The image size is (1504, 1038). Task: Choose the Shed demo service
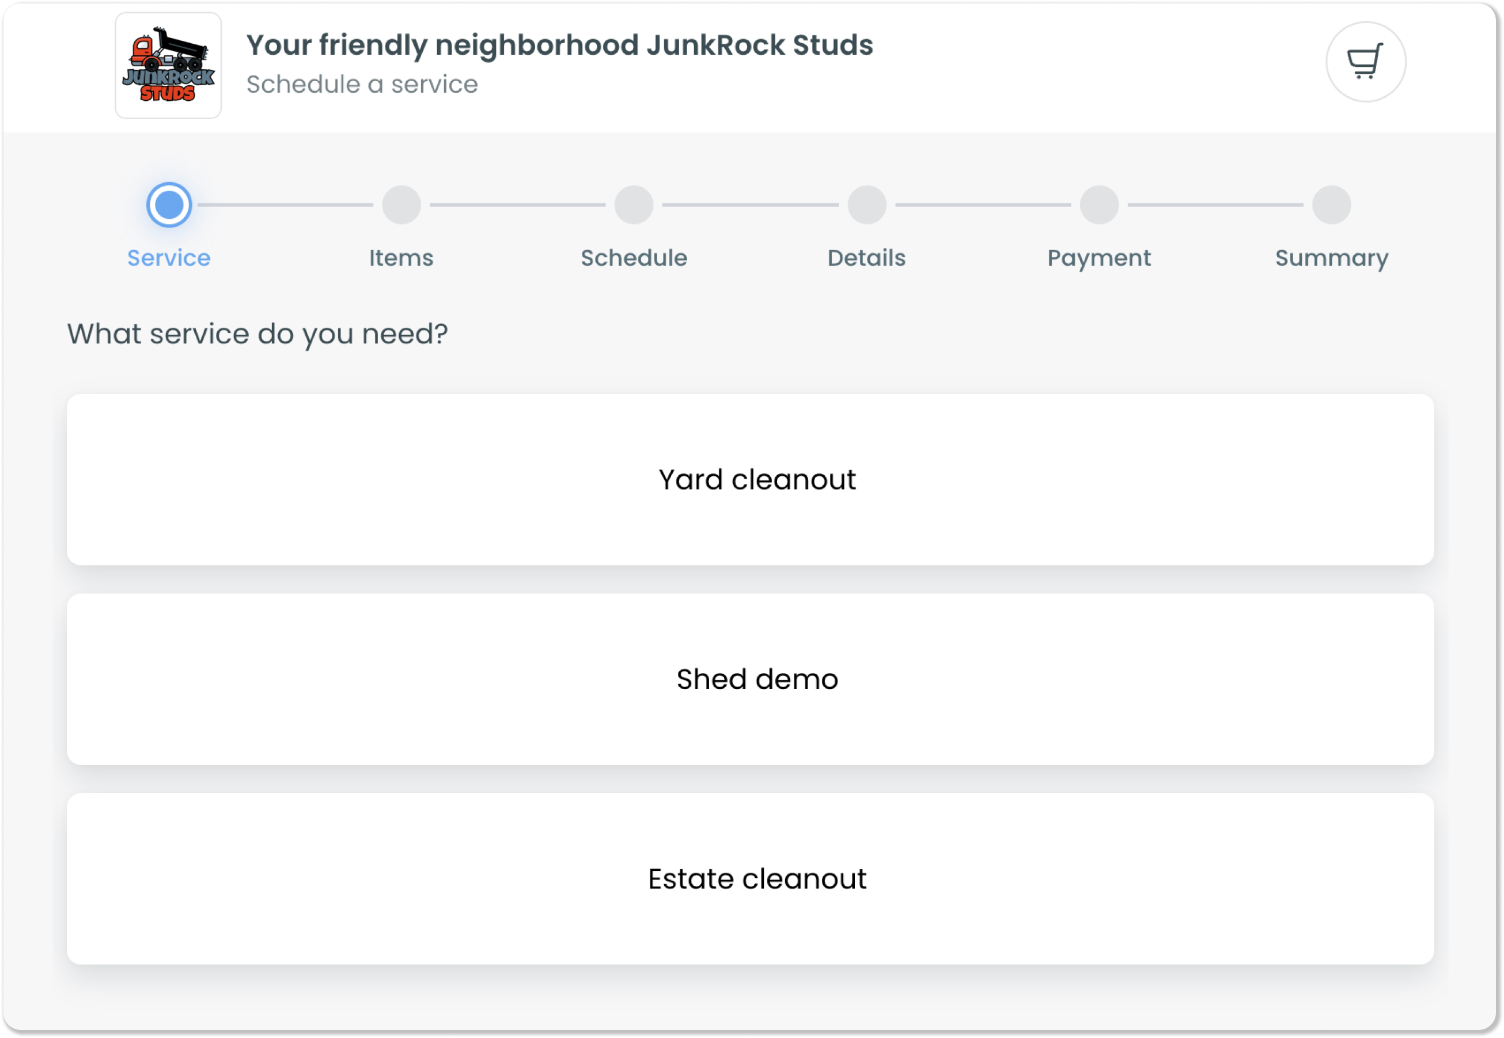point(751,679)
